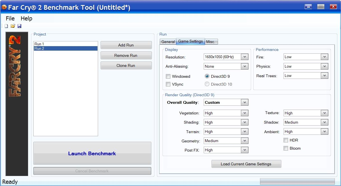This screenshot has height=186, width=341.
Task: Click the Add Run button
Action: click(126, 45)
